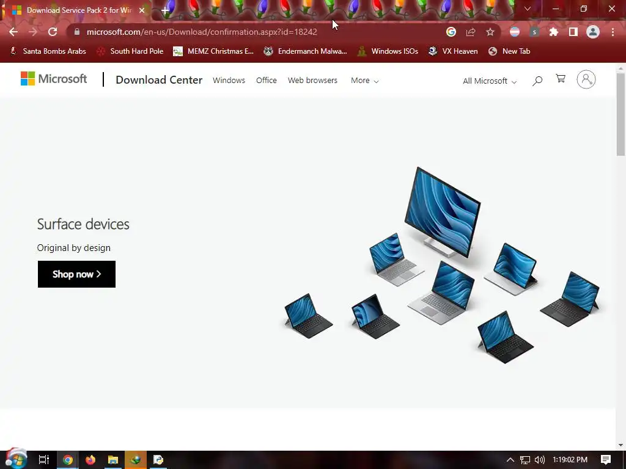Share this page using the share icon
The image size is (626, 469).
coord(471,32)
